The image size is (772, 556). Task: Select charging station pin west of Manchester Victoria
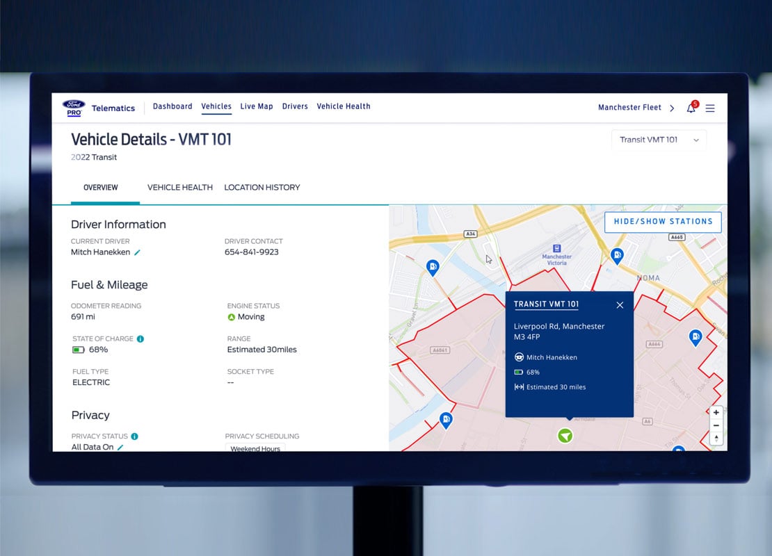pos(433,268)
